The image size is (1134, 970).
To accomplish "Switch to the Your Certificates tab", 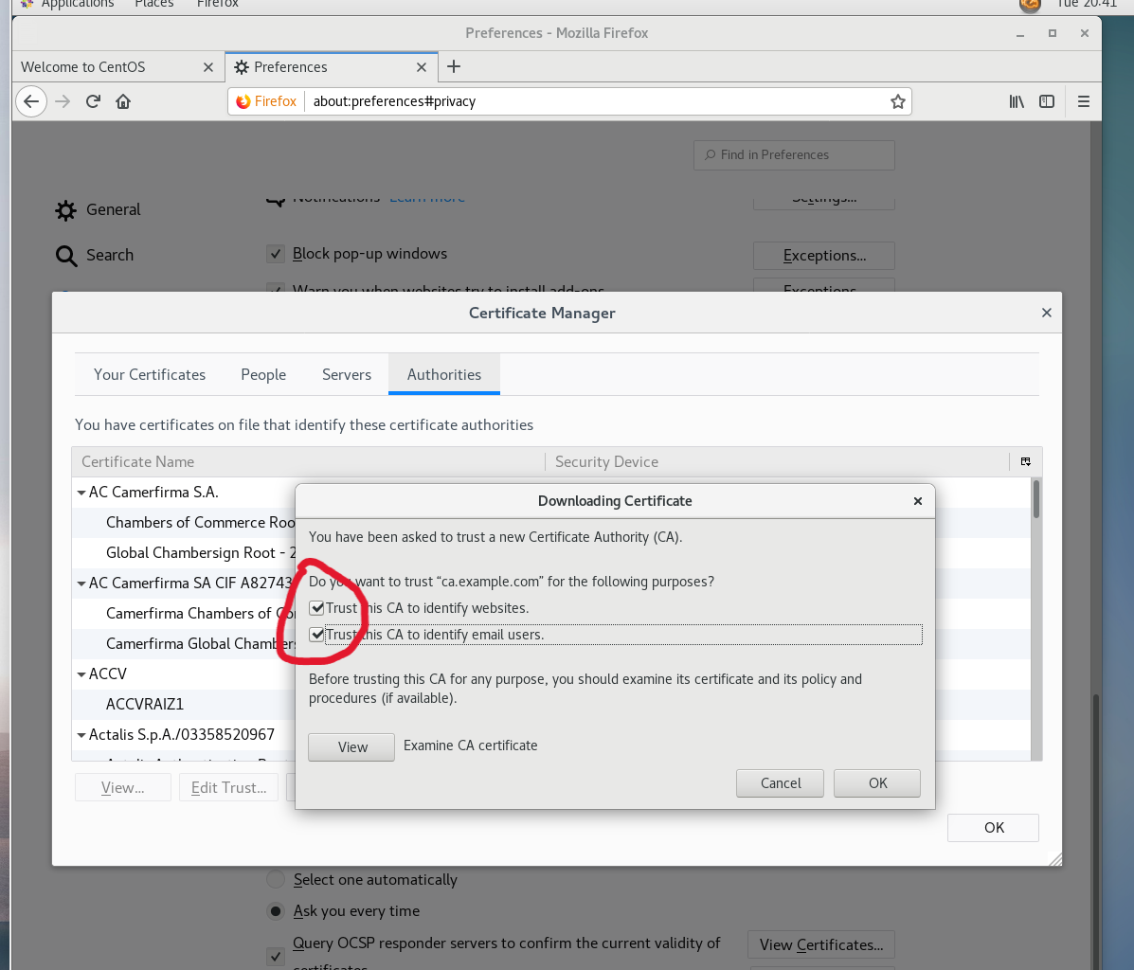I will pyautogui.click(x=150, y=375).
